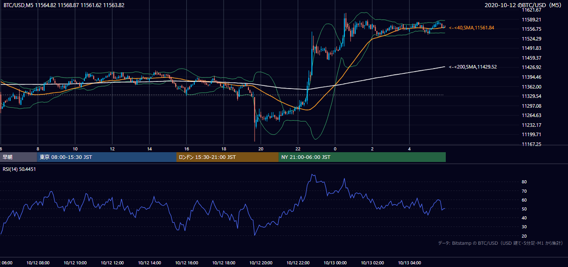The height and width of the screenshot is (267, 568).
Task: Select the 40 SMA label reading 11561.84
Action: [471, 28]
